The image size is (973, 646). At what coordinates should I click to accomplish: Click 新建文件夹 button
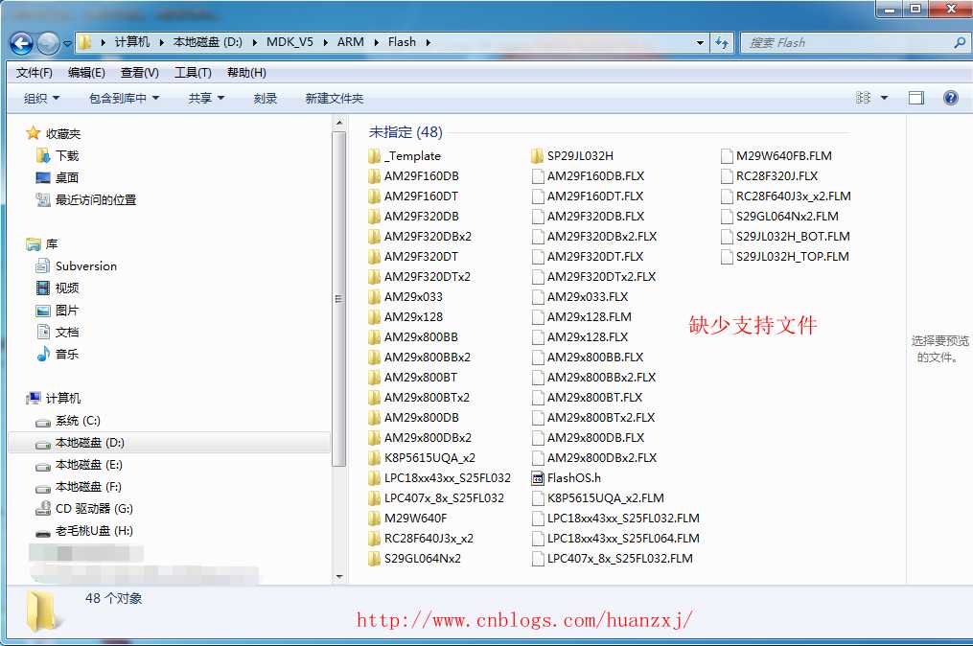tap(334, 98)
